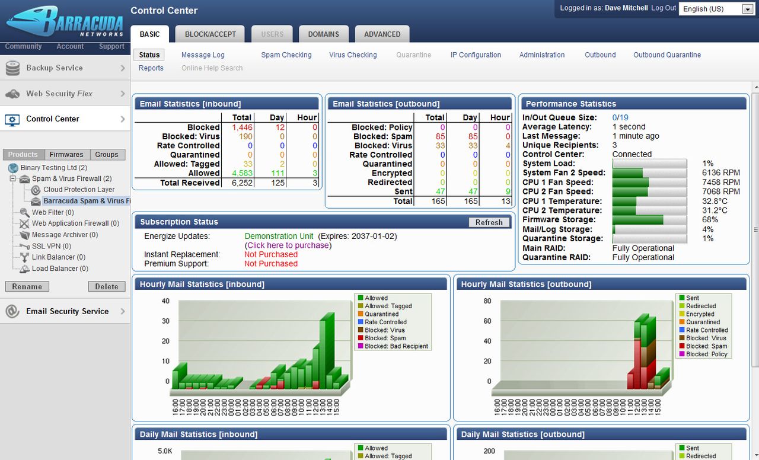Open the Virus Checking submenu
This screenshot has width=759, height=460.
(x=353, y=55)
